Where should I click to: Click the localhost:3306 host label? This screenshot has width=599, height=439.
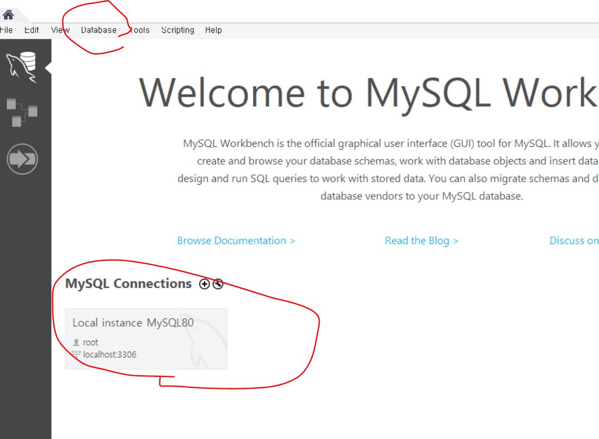110,354
